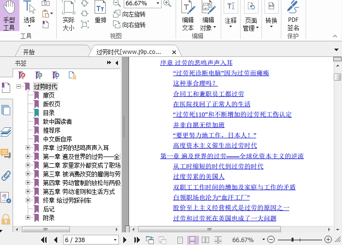
Task: Click the delete bookmark icon
Action: pyautogui.click(x=22, y=75)
